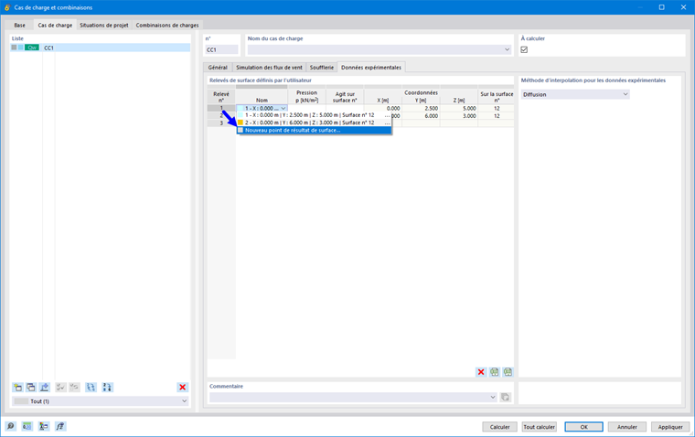
Task: Open the Situations de projet tab
Action: (x=104, y=26)
